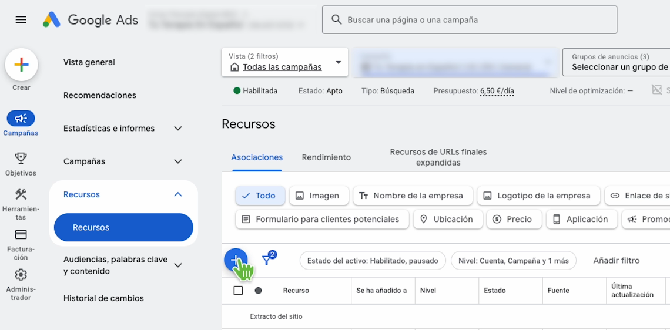Select the Todo filter chip
The width and height of the screenshot is (670, 330).
pos(260,196)
